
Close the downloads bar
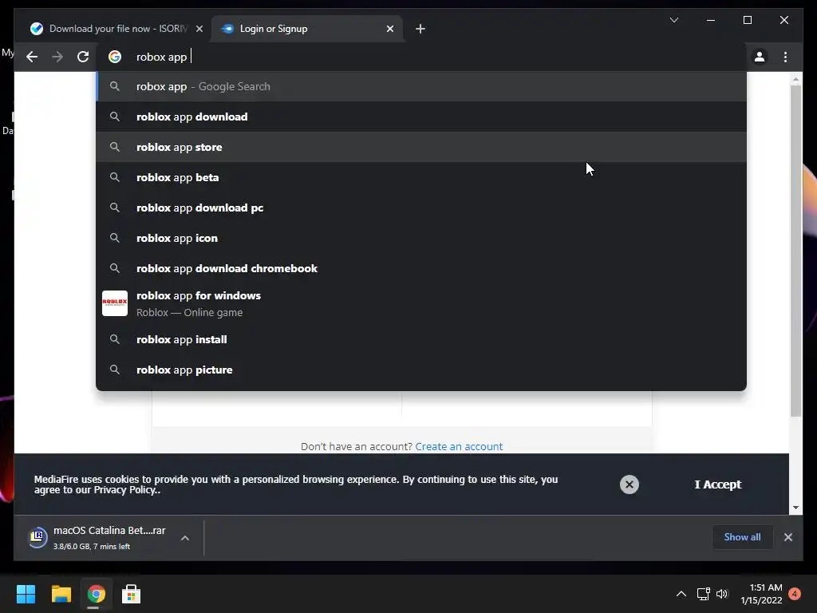(787, 537)
